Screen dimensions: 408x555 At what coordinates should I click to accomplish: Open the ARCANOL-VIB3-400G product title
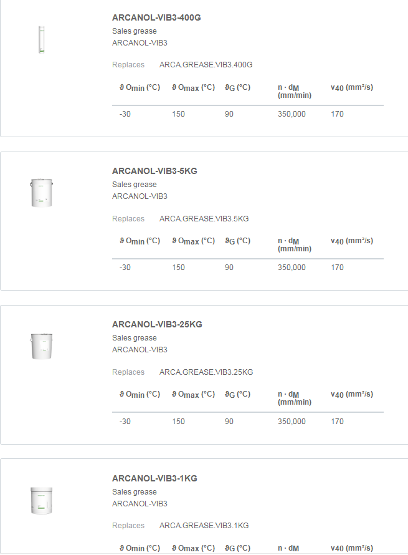[156, 17]
